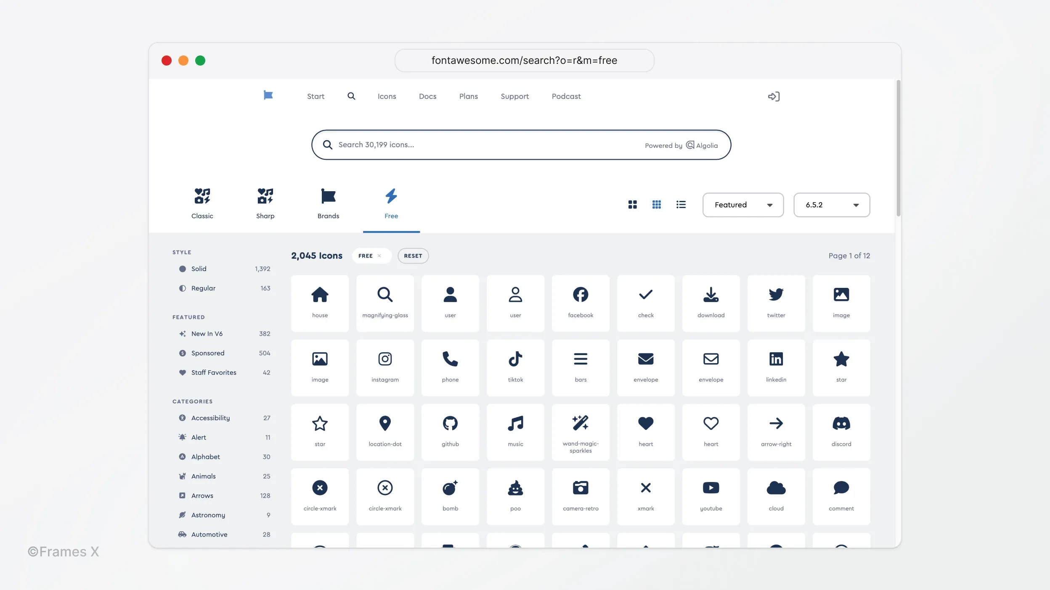Filter by Automotive category
The width and height of the screenshot is (1050, 590).
point(224,535)
